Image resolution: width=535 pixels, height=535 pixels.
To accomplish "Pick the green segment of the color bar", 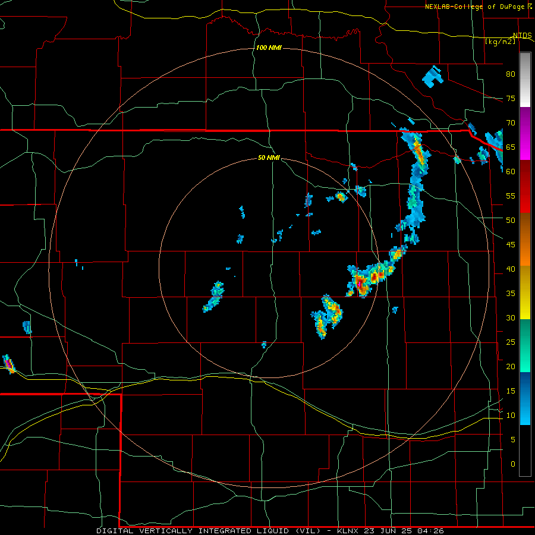I will click(525, 345).
